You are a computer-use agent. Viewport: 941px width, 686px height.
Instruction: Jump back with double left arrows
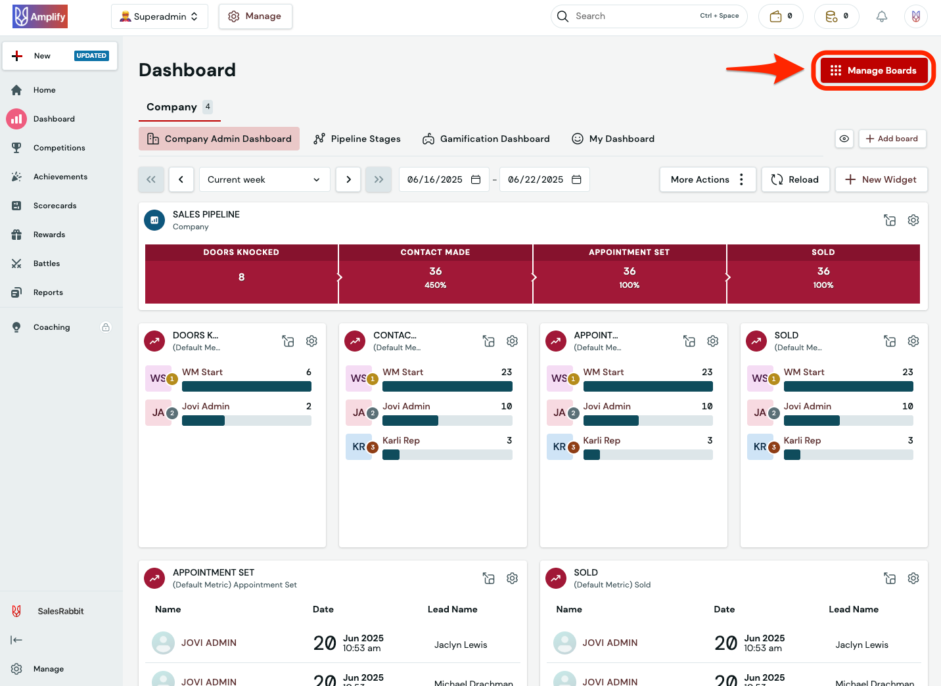tap(151, 179)
